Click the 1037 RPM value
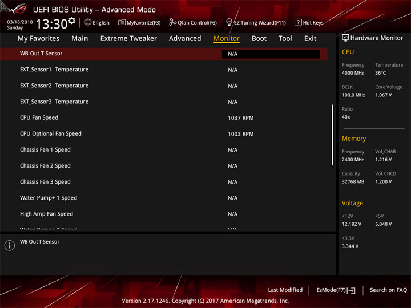 (241, 118)
